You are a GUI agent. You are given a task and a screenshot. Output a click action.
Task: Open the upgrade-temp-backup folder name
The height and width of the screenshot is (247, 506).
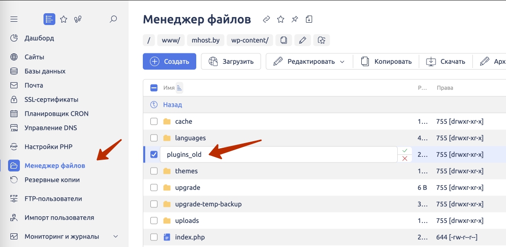click(x=209, y=204)
